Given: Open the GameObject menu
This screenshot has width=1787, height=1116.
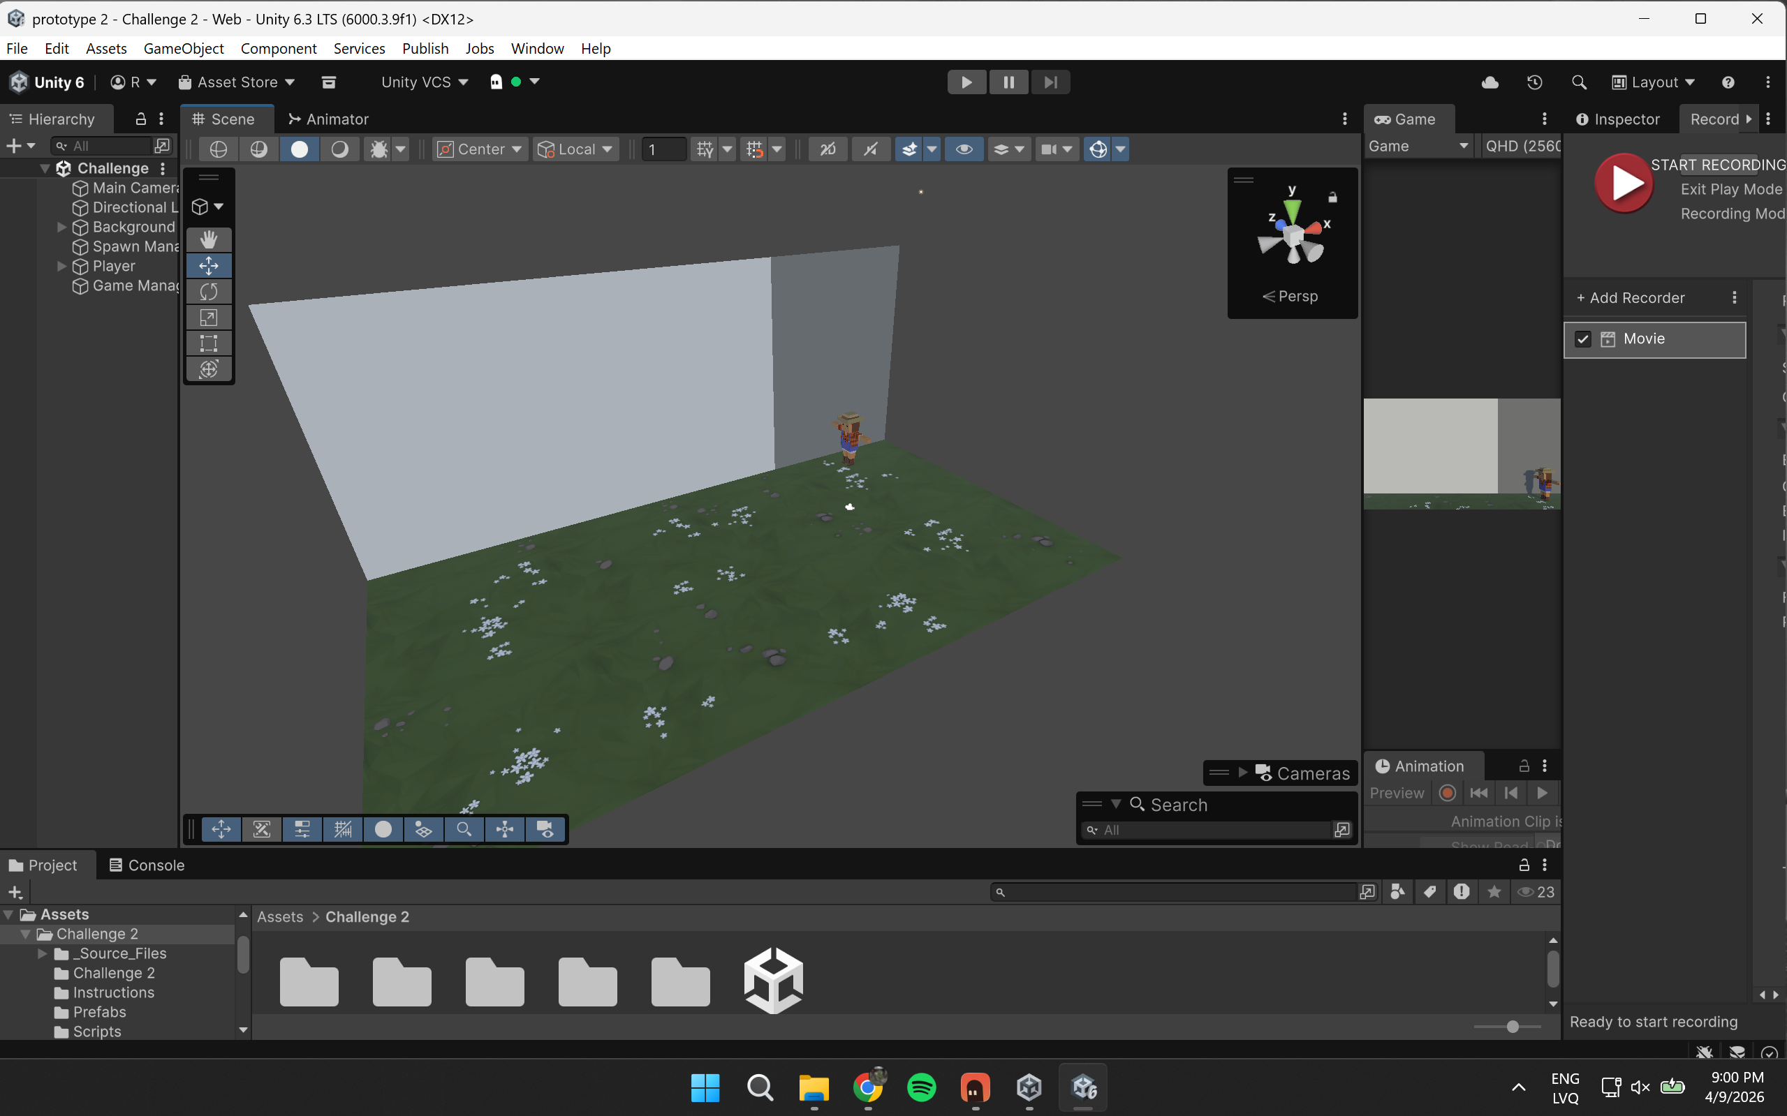Looking at the screenshot, I should point(183,49).
